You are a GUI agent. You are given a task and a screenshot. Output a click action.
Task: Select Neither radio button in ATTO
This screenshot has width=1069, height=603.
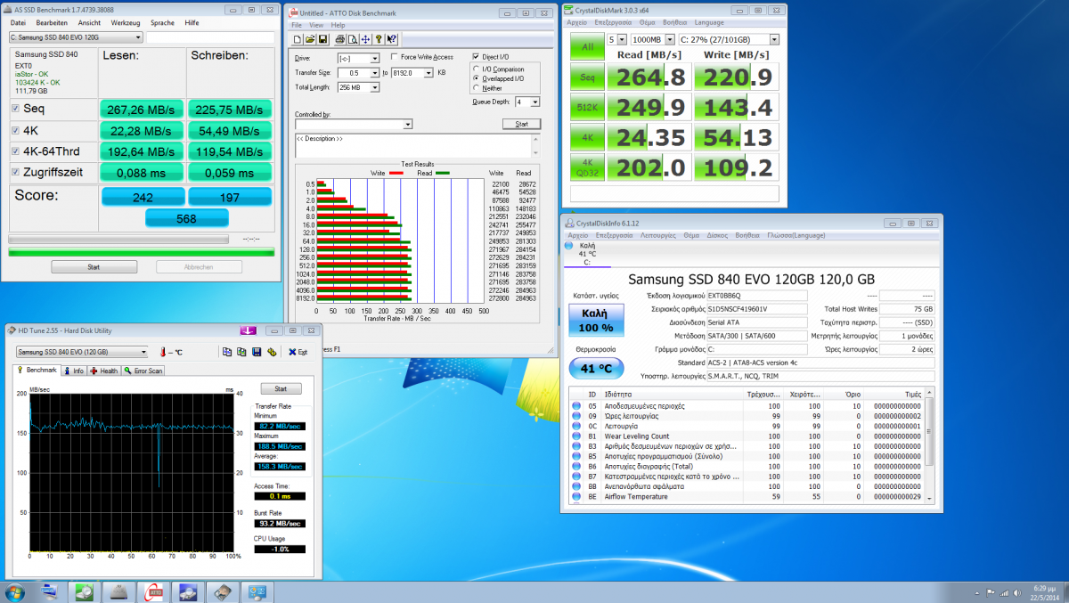click(x=476, y=87)
